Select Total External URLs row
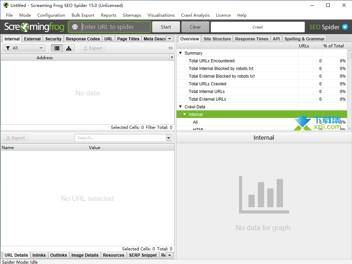 262,99
